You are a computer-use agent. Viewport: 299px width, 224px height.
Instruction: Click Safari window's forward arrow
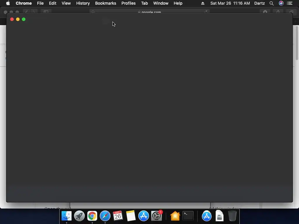tap(34, 12)
